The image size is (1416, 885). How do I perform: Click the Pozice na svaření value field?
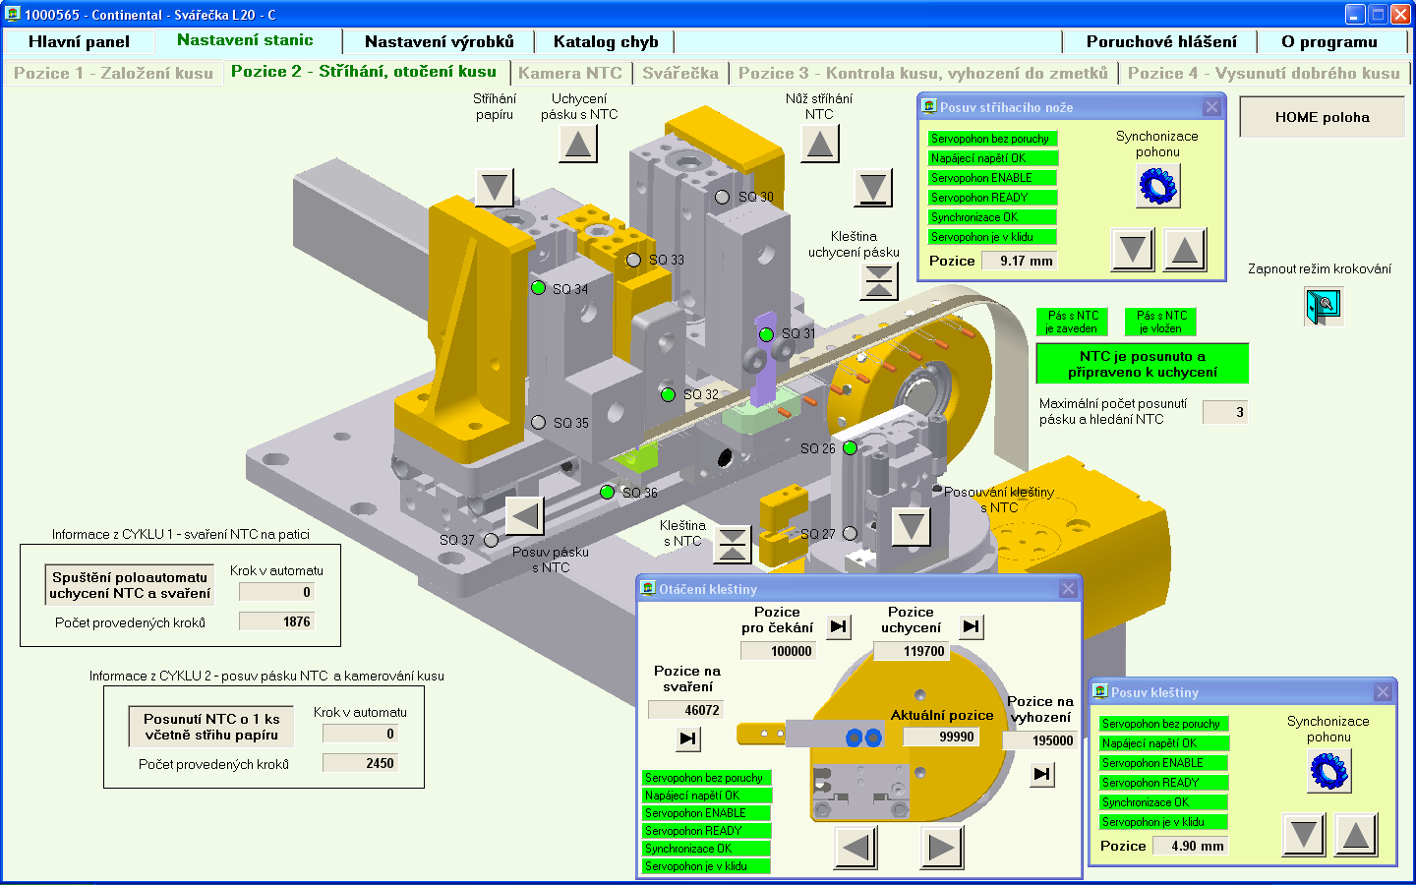pos(687,710)
